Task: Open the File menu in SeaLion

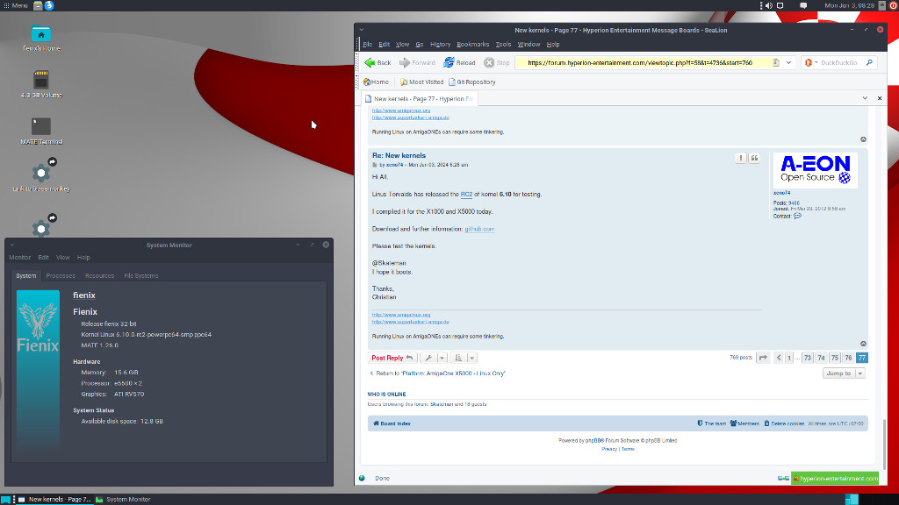Action: tap(368, 44)
